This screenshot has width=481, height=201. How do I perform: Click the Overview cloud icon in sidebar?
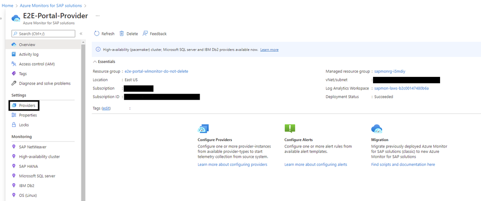pyautogui.click(x=13, y=45)
